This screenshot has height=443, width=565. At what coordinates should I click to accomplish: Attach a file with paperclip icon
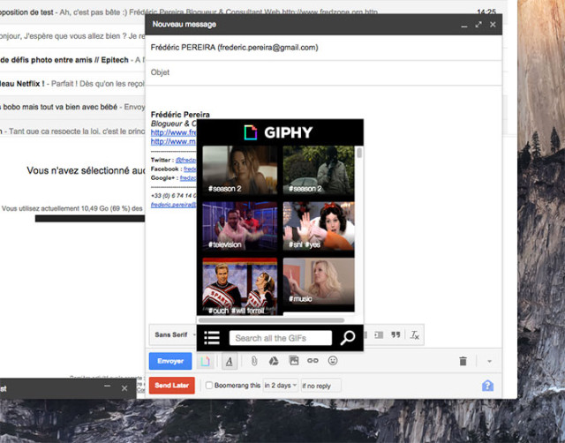coord(254,361)
